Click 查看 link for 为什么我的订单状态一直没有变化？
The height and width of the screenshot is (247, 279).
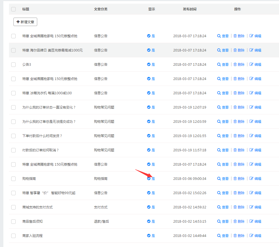pos(225,107)
